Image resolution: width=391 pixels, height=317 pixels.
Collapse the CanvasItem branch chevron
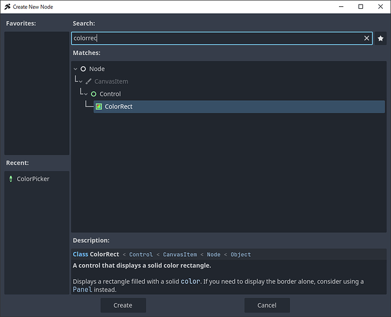(x=81, y=81)
